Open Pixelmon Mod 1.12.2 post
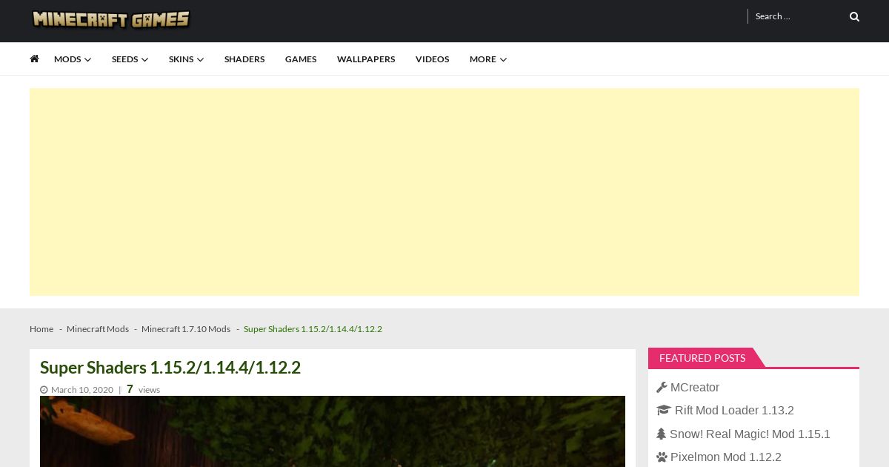 726,457
